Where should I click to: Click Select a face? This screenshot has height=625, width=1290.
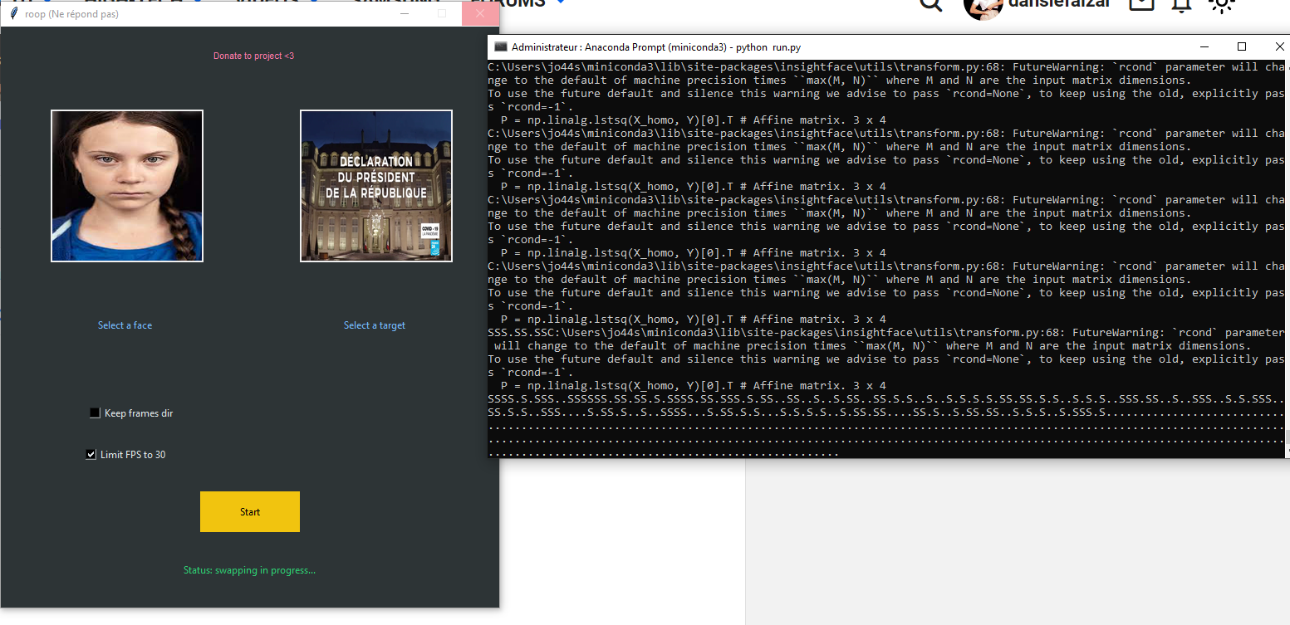click(x=125, y=325)
